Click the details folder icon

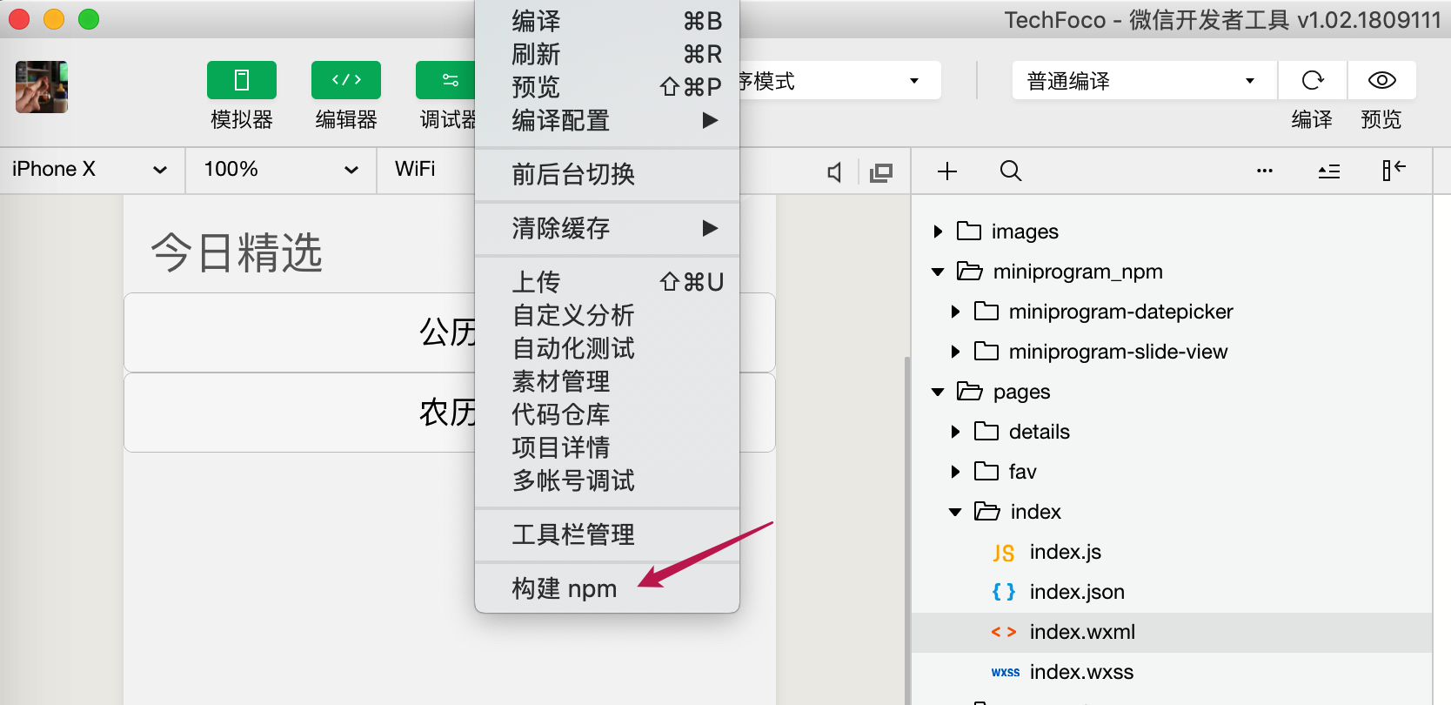coord(986,431)
